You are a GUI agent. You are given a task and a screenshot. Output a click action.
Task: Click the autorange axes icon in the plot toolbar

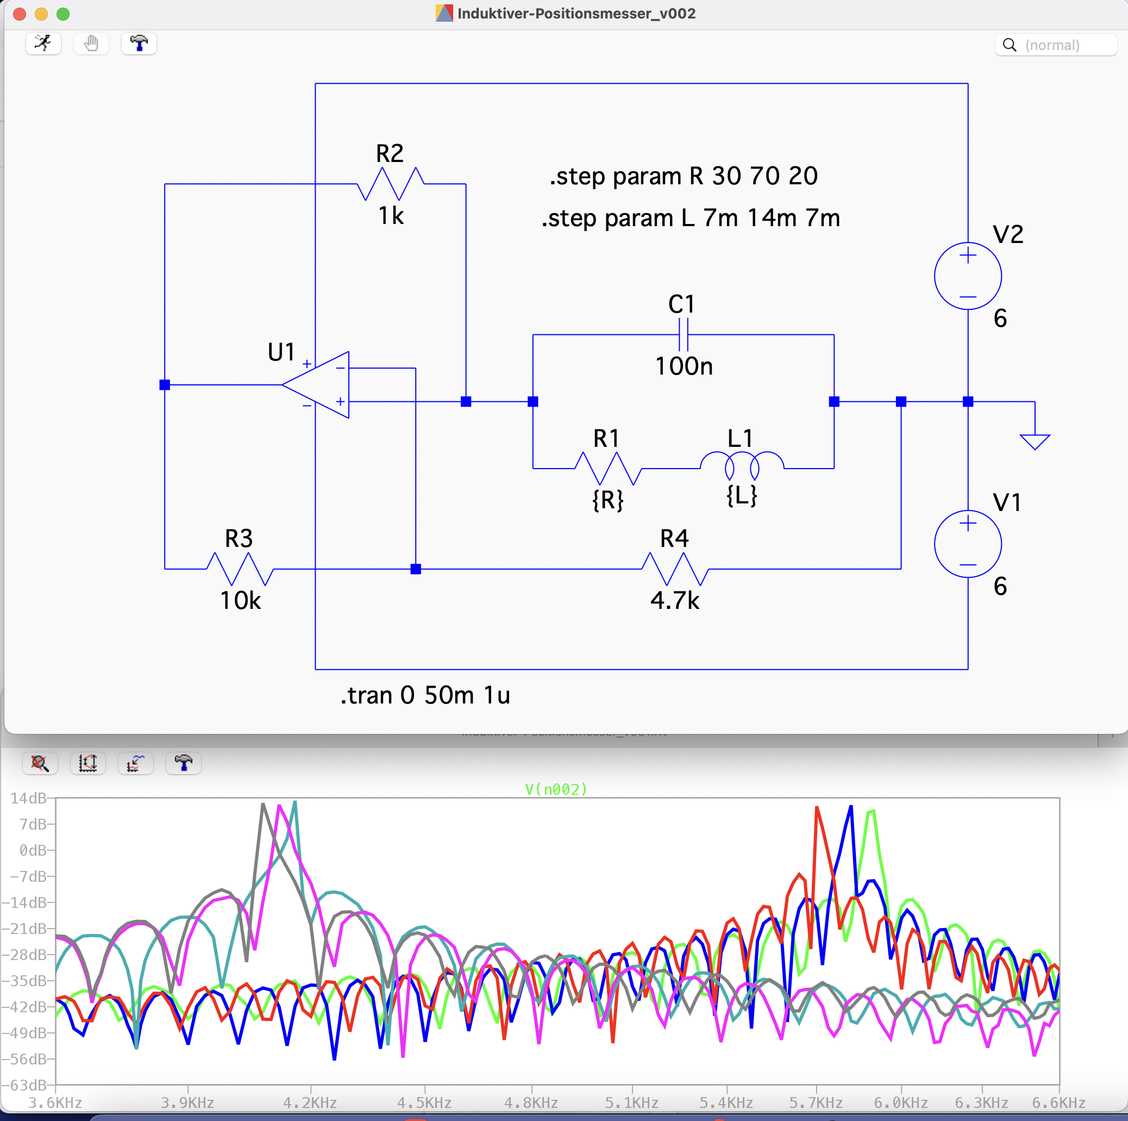(87, 763)
